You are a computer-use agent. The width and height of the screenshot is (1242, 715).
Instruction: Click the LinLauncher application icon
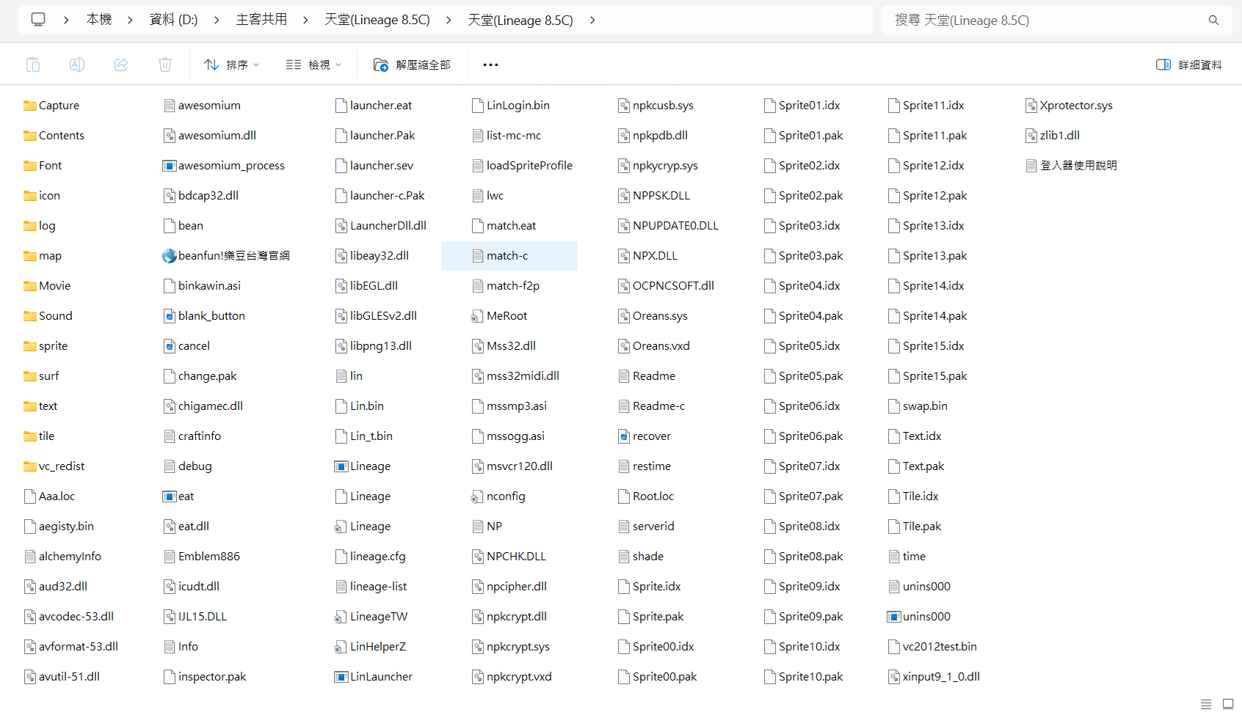341,677
